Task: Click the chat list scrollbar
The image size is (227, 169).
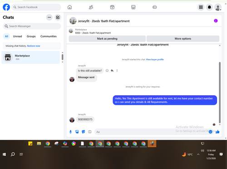Action: click(62, 57)
